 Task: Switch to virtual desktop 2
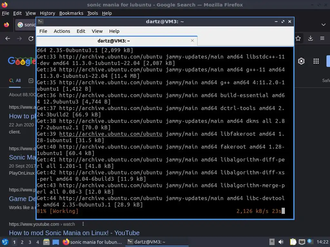(22, 242)
